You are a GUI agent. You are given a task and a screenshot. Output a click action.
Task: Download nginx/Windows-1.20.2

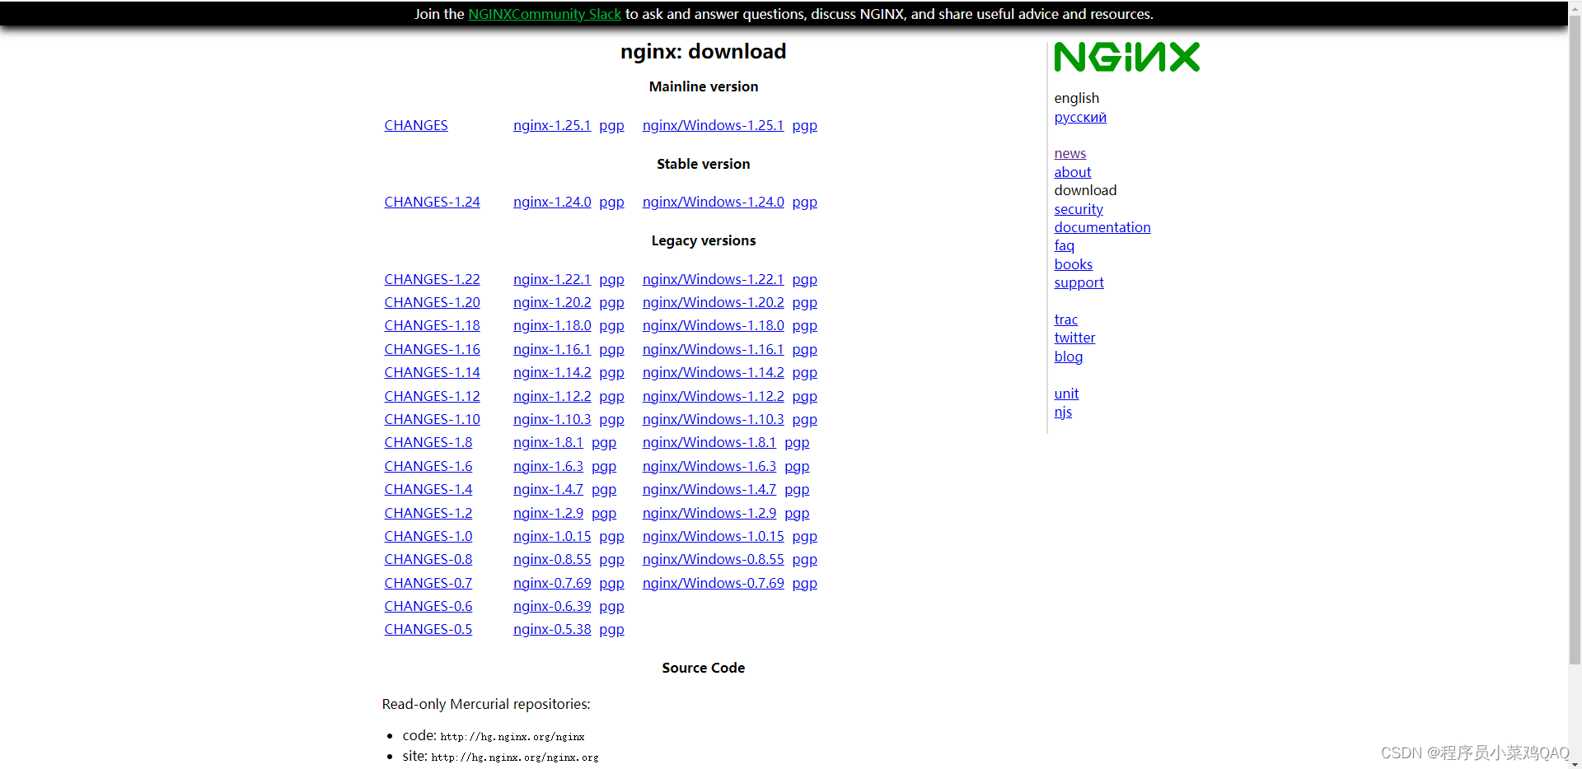click(x=713, y=302)
